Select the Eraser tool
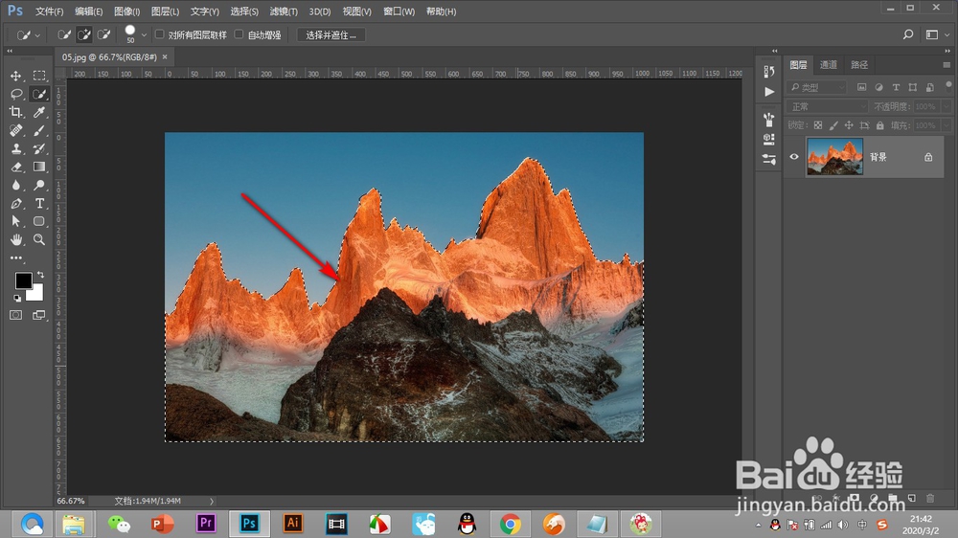The image size is (958, 538). pyautogui.click(x=16, y=167)
